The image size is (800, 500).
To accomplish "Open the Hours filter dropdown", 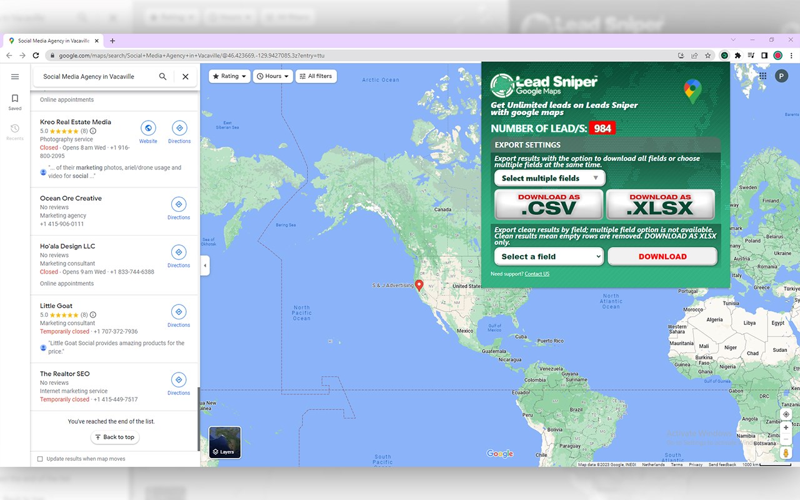I will [x=273, y=76].
